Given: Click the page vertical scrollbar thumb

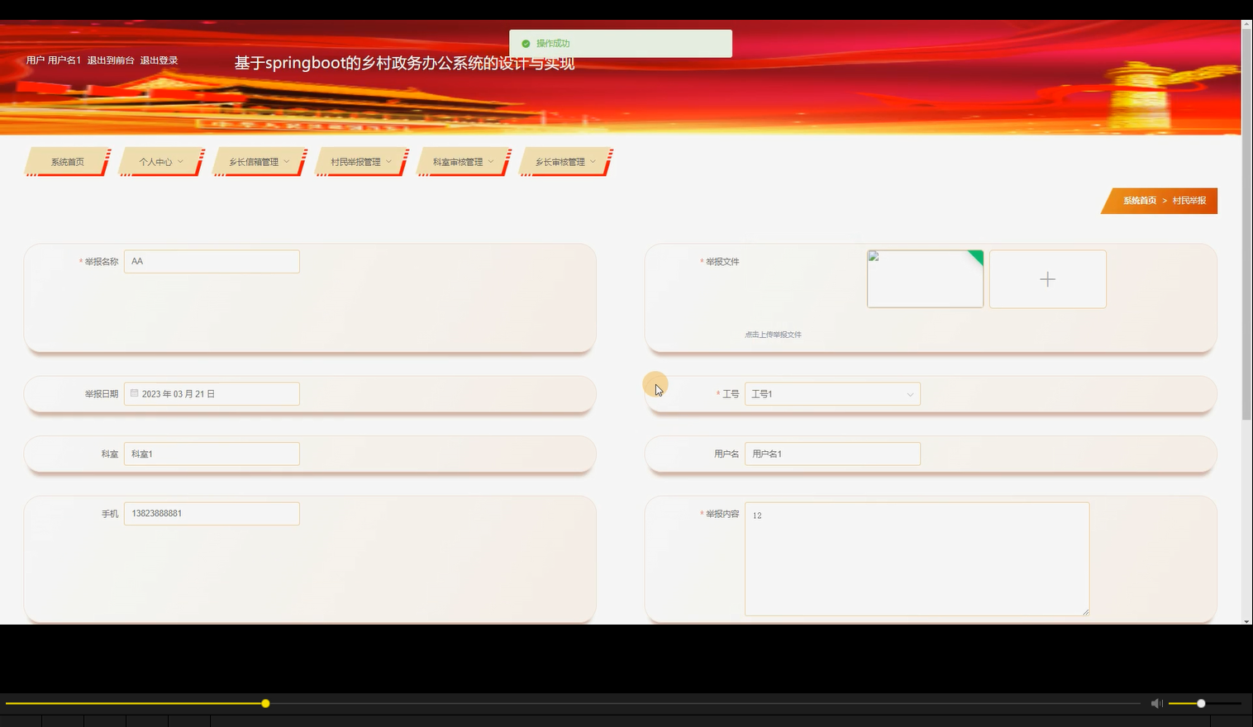Looking at the screenshot, I should pyautogui.click(x=1246, y=224).
